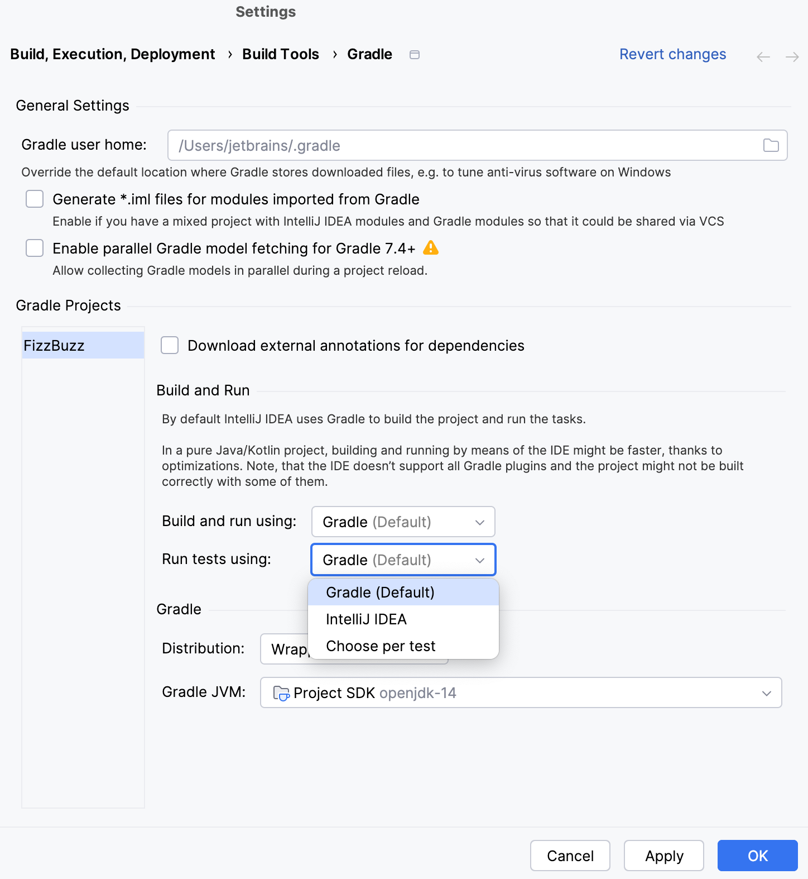This screenshot has width=808, height=879.
Task: Select the FizzBuzz project in the list
Action: (x=83, y=345)
